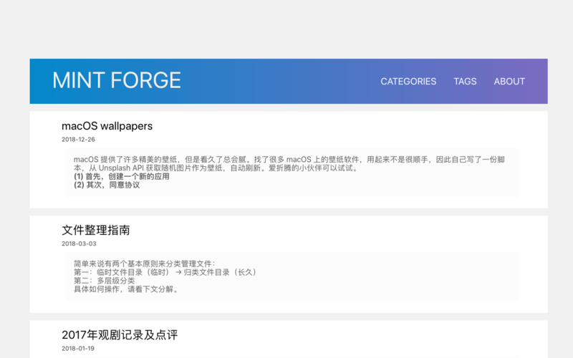Click bold line "(2) 其次，同意协议"

click(107, 185)
